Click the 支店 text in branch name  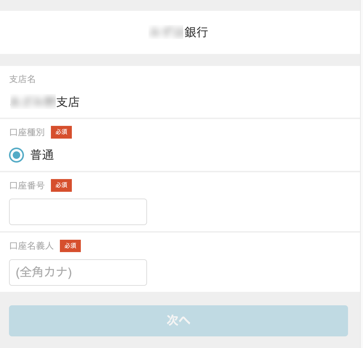click(x=68, y=102)
